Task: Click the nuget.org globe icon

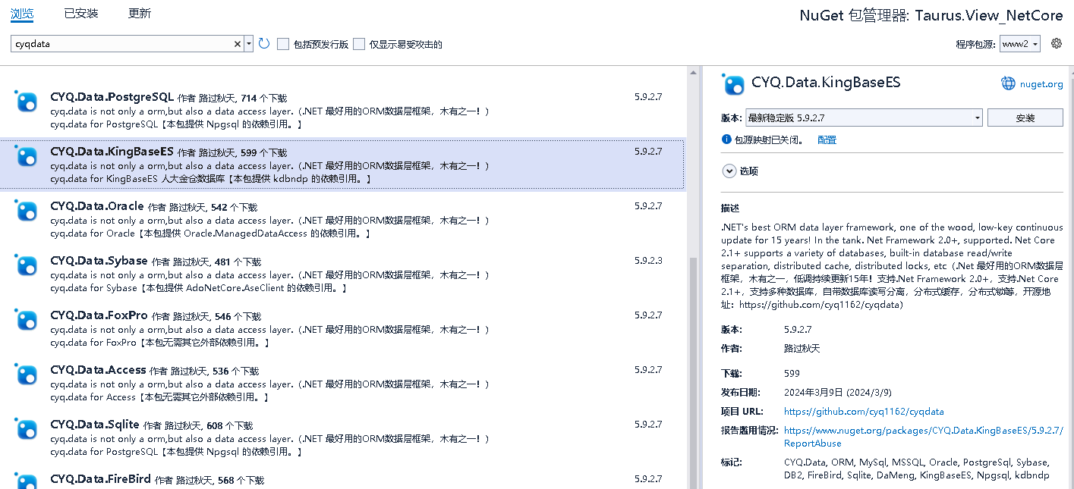Action: tap(1008, 83)
